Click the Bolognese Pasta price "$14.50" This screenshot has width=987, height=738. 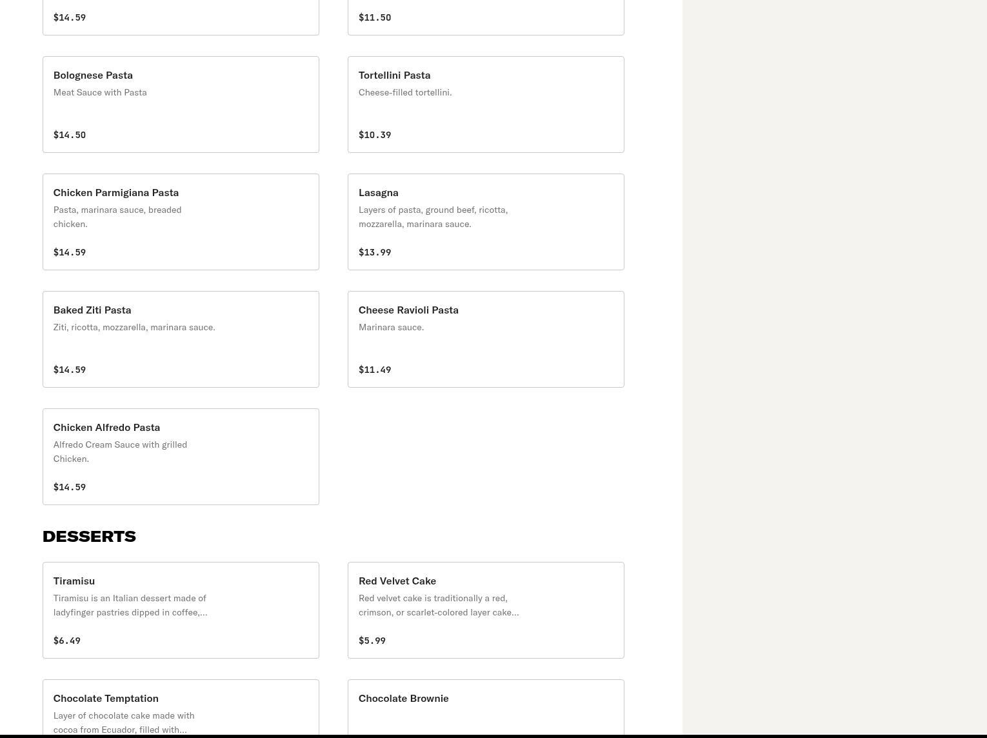(x=70, y=135)
